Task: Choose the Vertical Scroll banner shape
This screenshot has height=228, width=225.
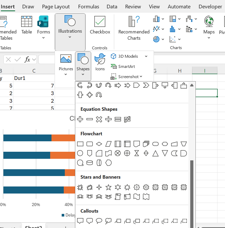Action: coord(118,197)
